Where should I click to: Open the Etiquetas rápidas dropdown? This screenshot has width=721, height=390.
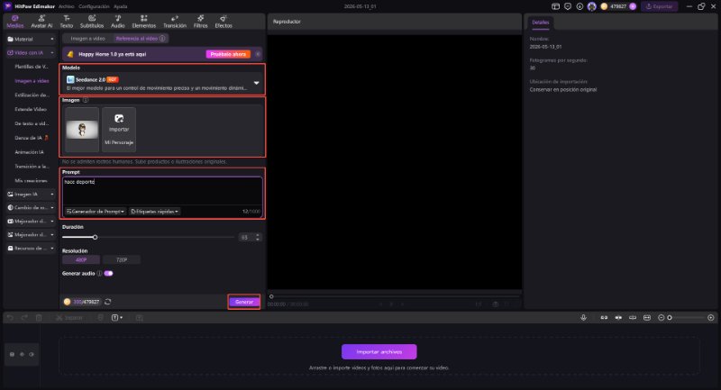(x=154, y=212)
